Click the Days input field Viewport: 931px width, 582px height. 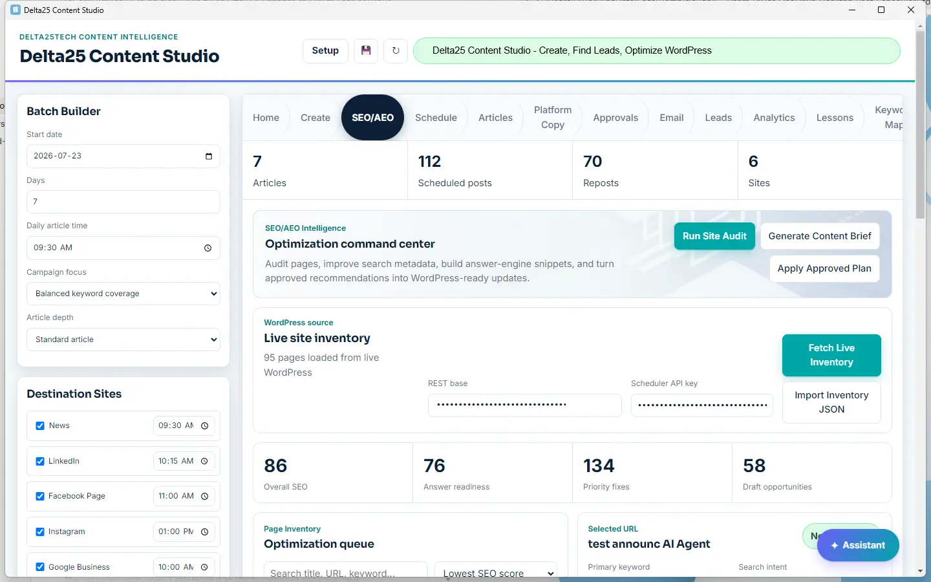click(123, 202)
